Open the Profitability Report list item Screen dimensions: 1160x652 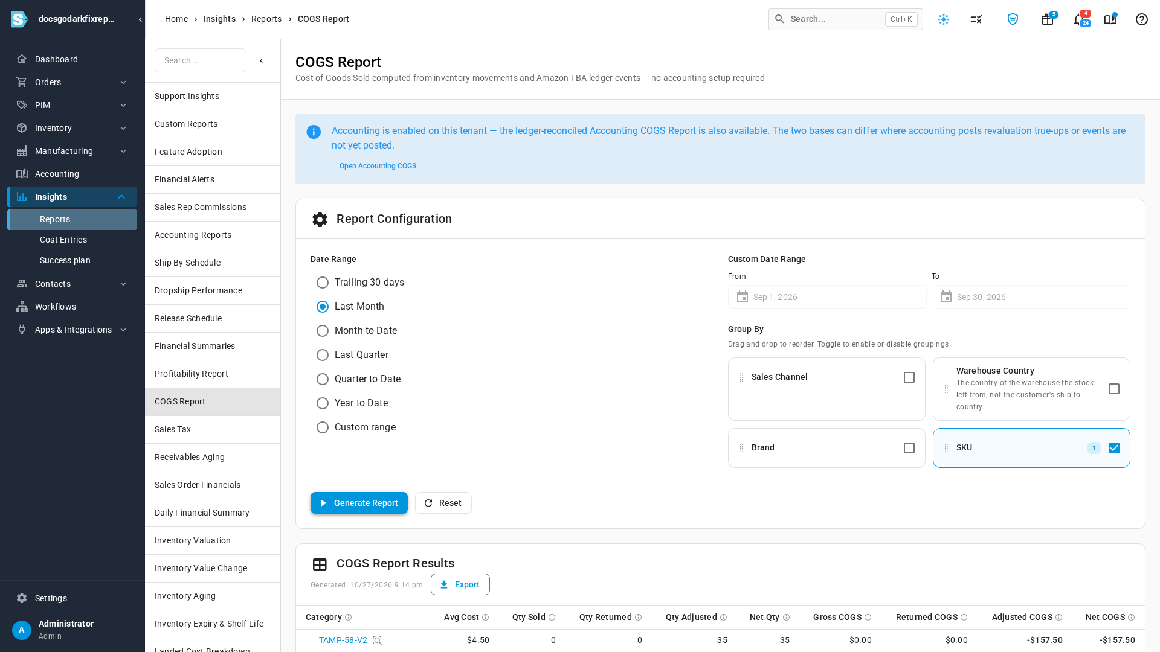(x=213, y=374)
